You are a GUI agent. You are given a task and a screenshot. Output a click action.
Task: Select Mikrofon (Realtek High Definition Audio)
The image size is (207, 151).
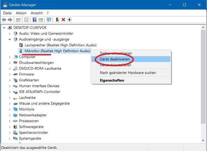pyautogui.click(x=58, y=51)
